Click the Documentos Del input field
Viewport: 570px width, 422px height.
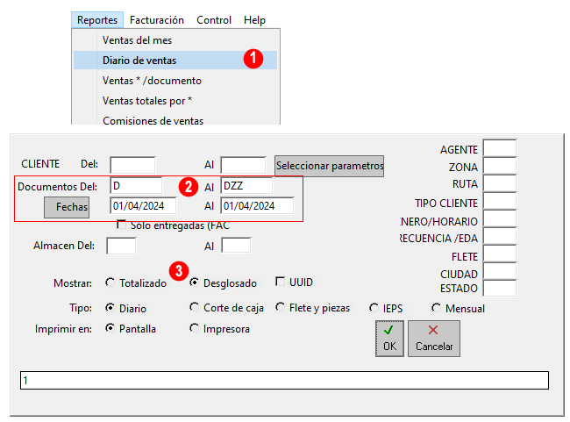click(x=136, y=186)
